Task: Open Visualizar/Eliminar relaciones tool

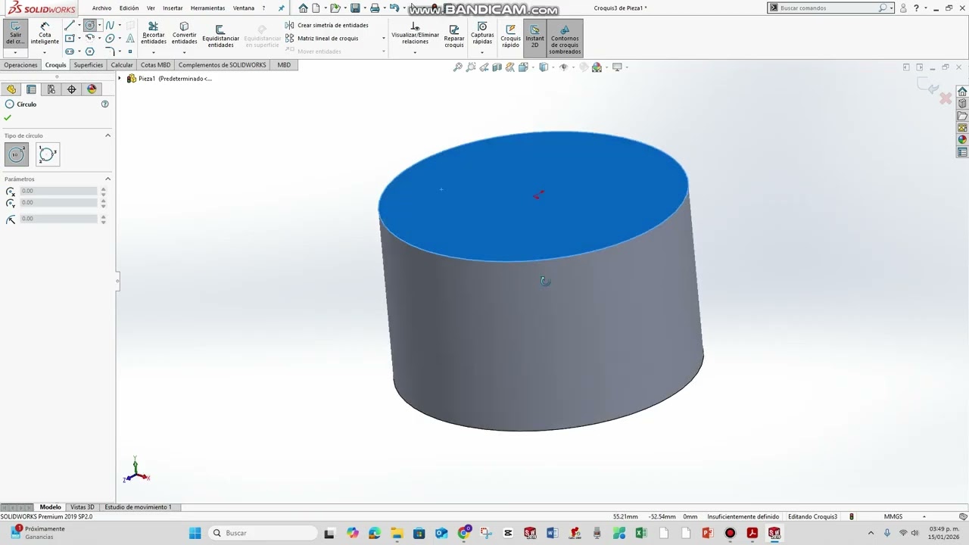Action: tap(415, 33)
